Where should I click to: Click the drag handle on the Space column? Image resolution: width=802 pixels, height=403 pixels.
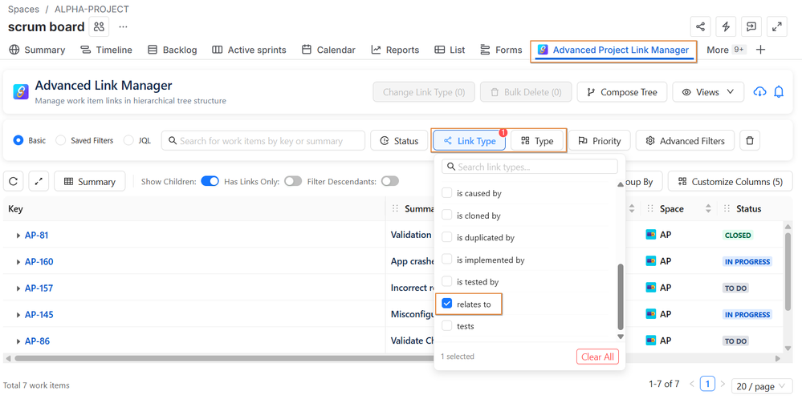[x=650, y=209]
